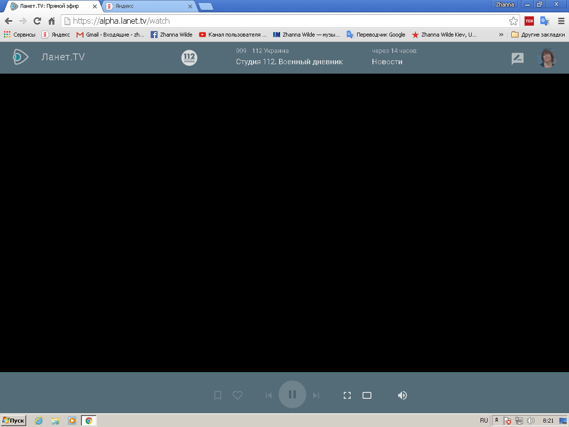Image resolution: width=569 pixels, height=427 pixels.
Task: Toggle the wide theater view icon
Action: (367, 395)
